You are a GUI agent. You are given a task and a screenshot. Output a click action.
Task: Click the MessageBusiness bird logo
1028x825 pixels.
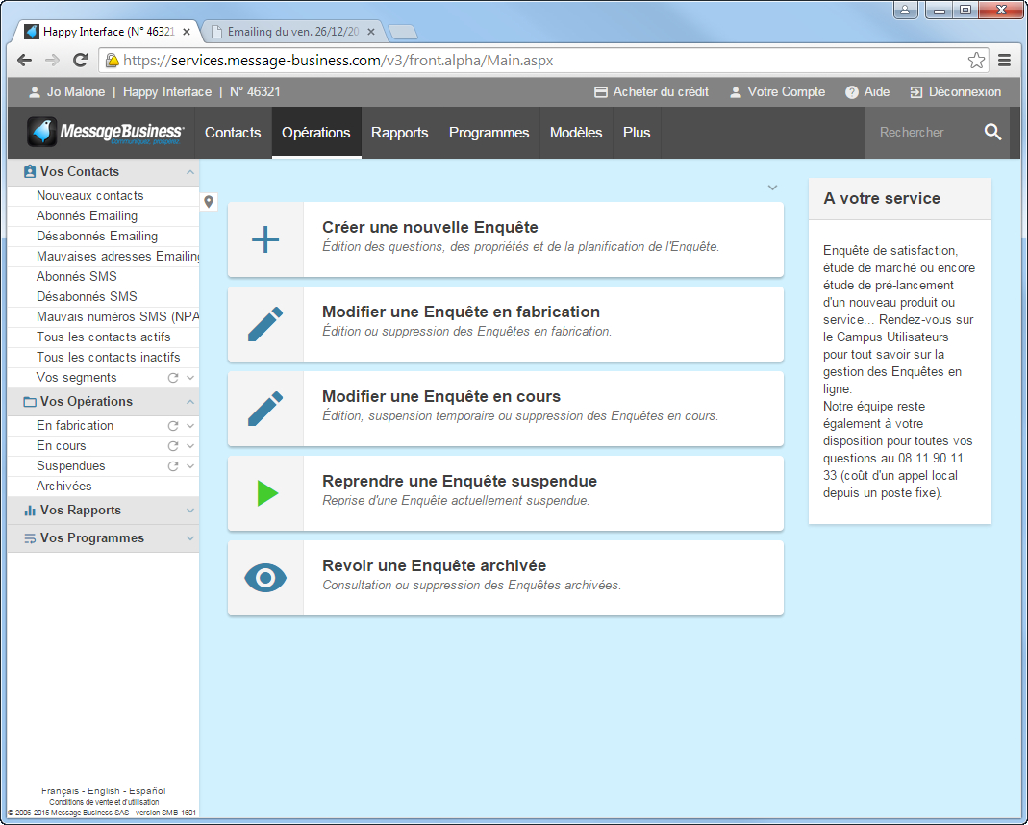coord(42,133)
